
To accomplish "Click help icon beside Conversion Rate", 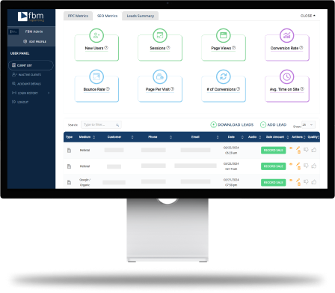I will [301, 48].
